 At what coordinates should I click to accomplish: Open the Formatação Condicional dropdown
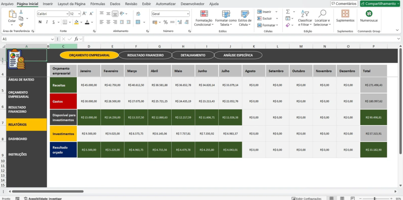[204, 18]
